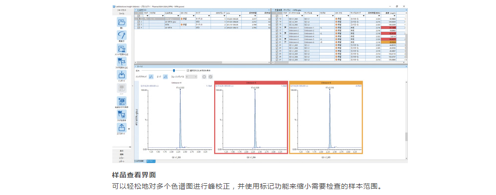
Task: Click the zoom slider handle
Action: pos(174,70)
